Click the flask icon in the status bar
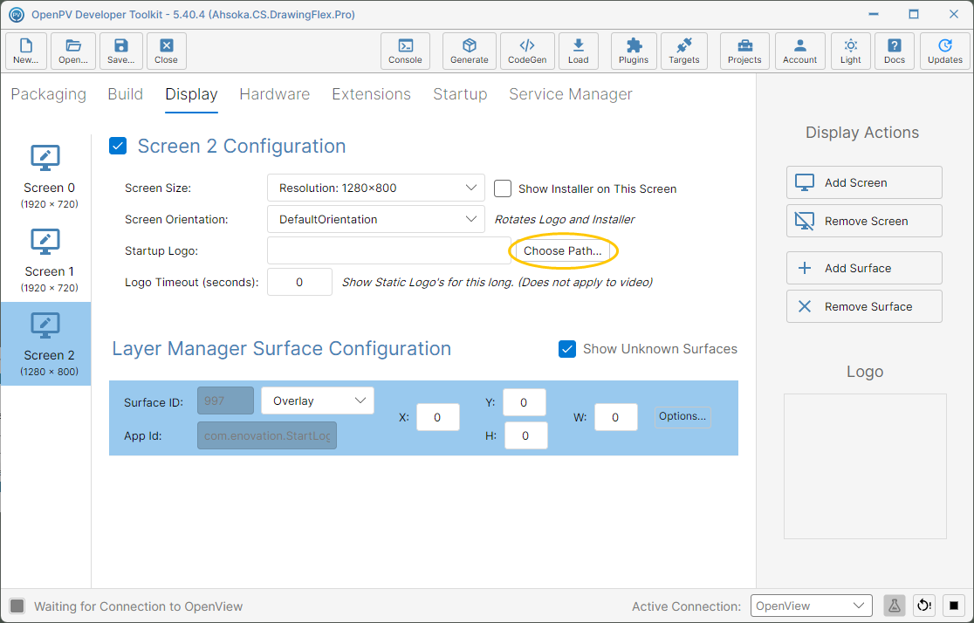 895,606
